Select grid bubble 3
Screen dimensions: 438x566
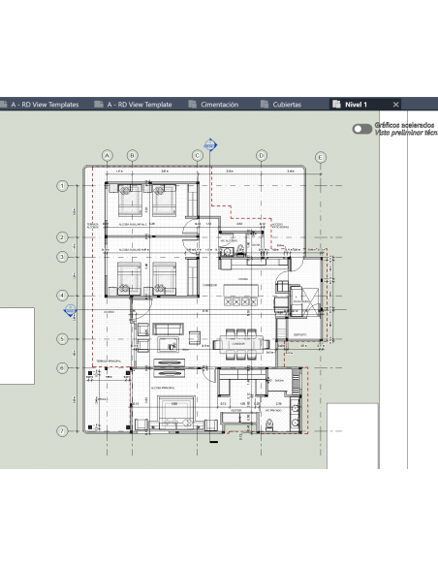pos(62,257)
